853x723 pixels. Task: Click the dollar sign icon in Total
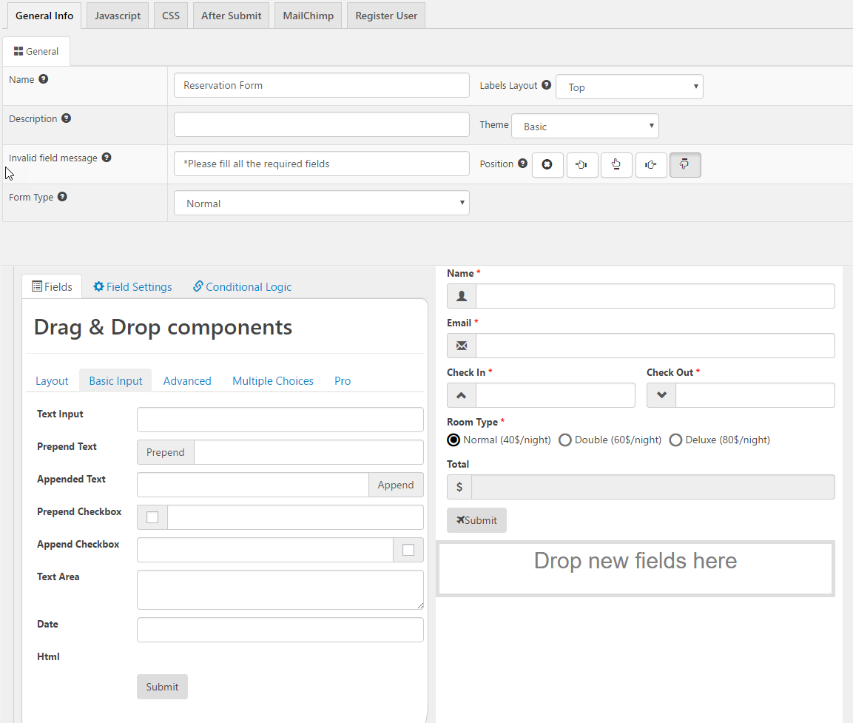(459, 487)
